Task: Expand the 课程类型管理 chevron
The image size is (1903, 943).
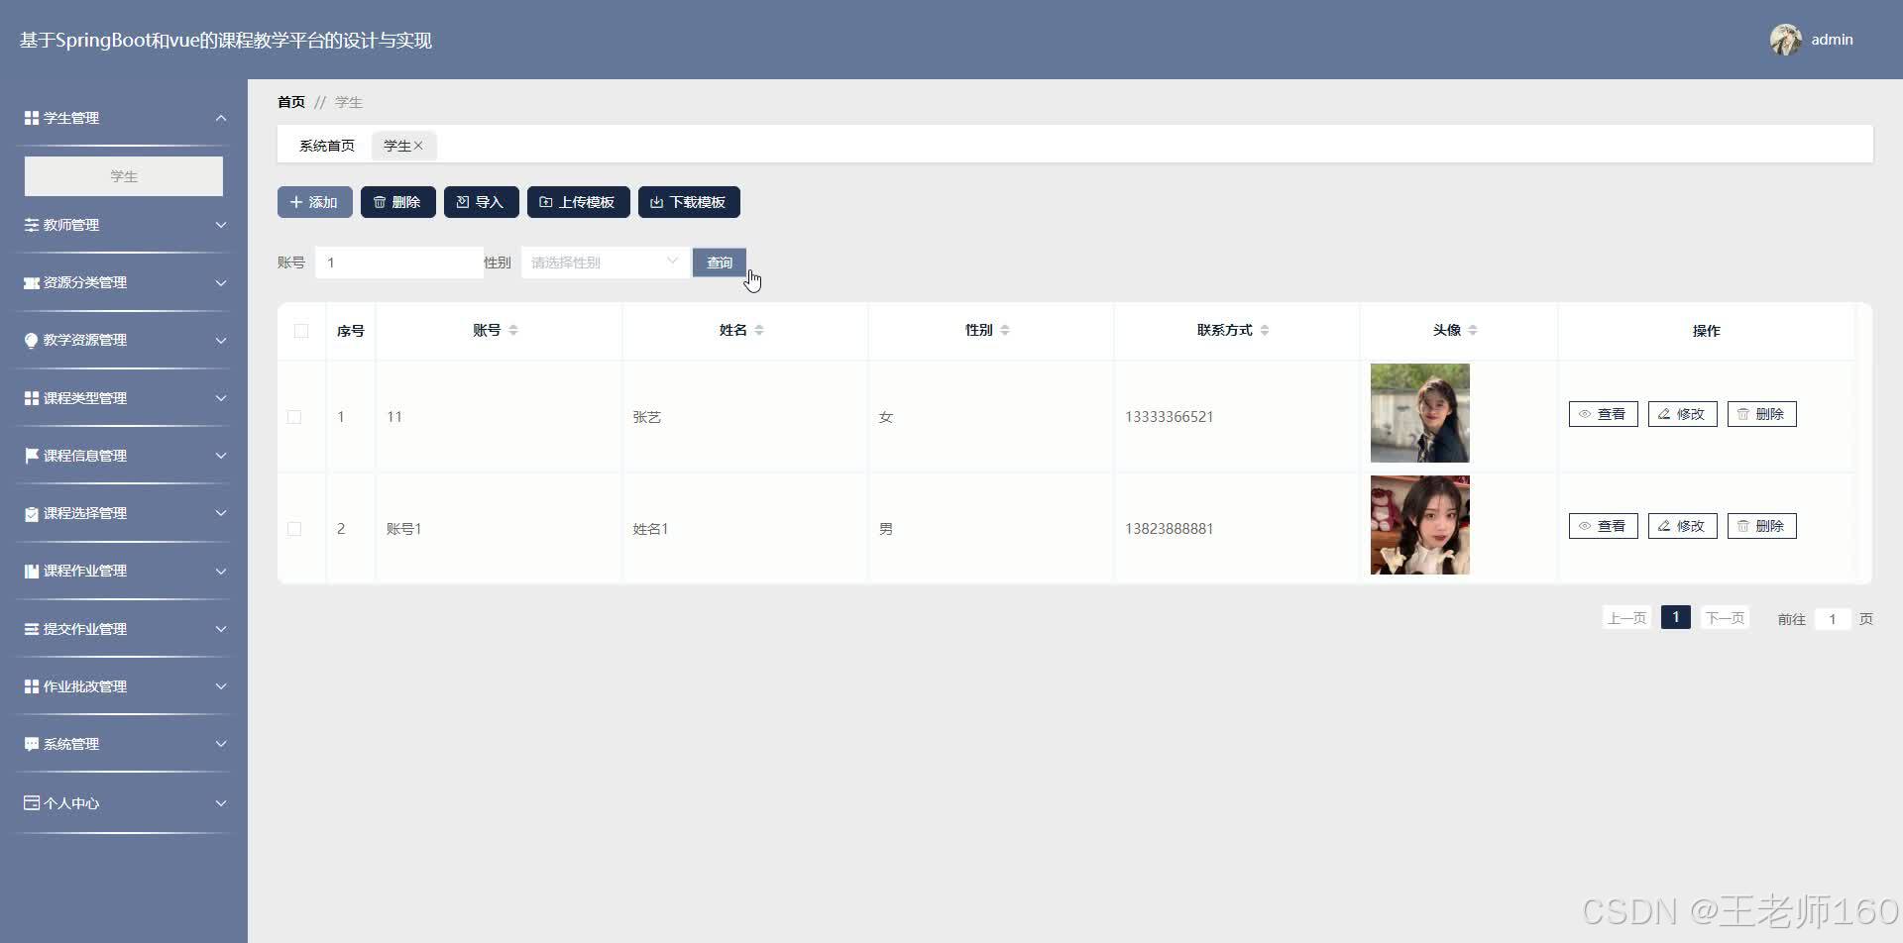Action: 221,398
